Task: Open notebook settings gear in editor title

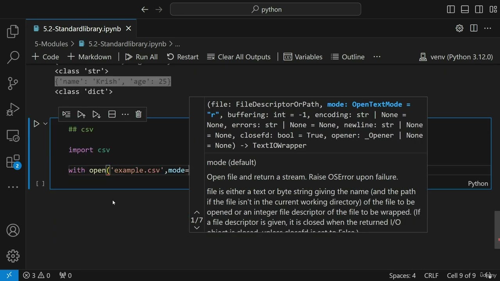Action: click(459, 28)
